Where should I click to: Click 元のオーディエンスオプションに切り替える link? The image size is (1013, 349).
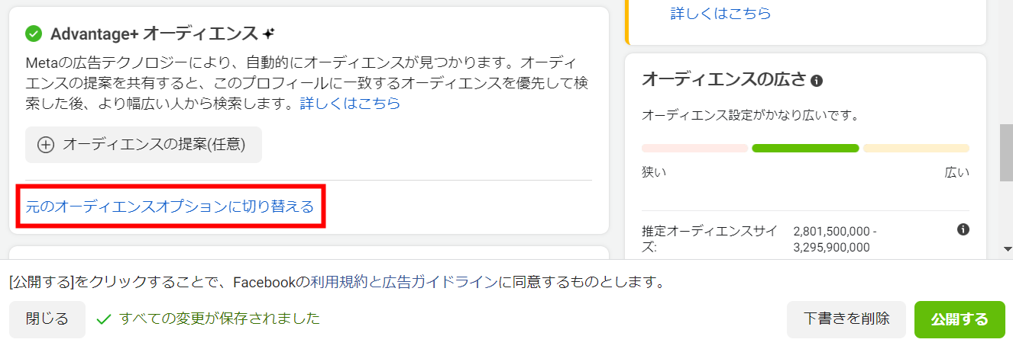click(170, 206)
